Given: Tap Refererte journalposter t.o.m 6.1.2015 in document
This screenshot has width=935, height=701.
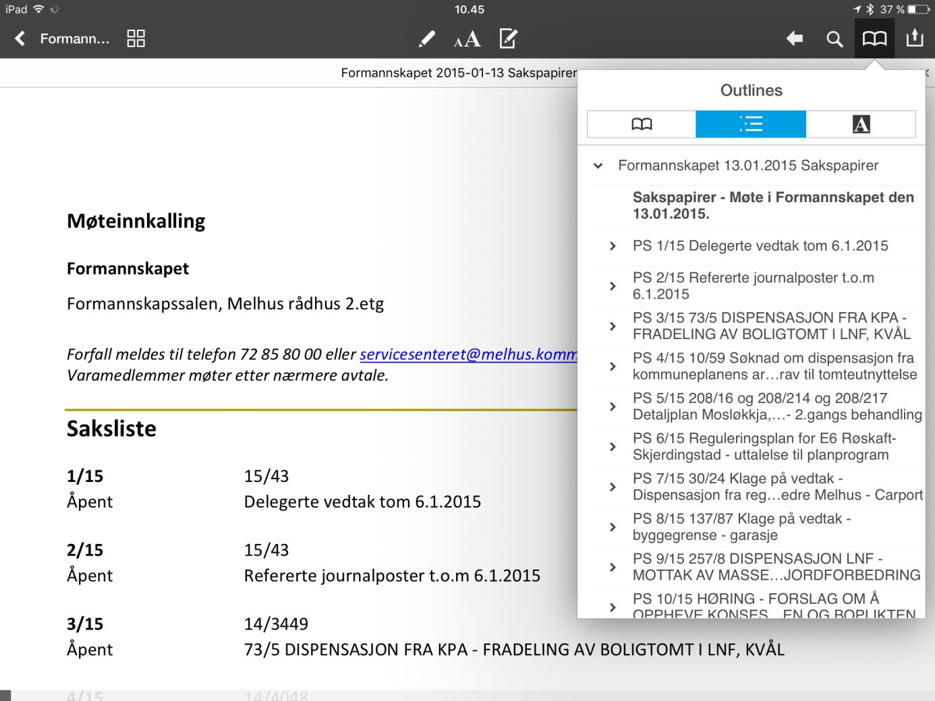Looking at the screenshot, I should pos(392,576).
